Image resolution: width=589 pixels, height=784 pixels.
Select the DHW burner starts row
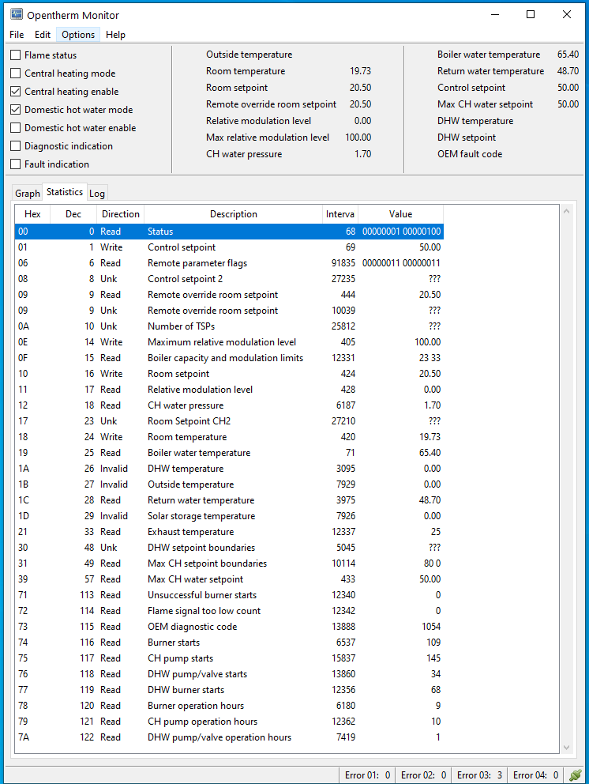229,689
